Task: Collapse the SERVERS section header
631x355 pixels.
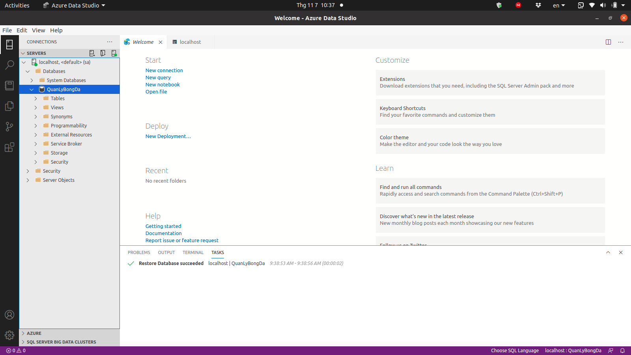Action: 69,53
